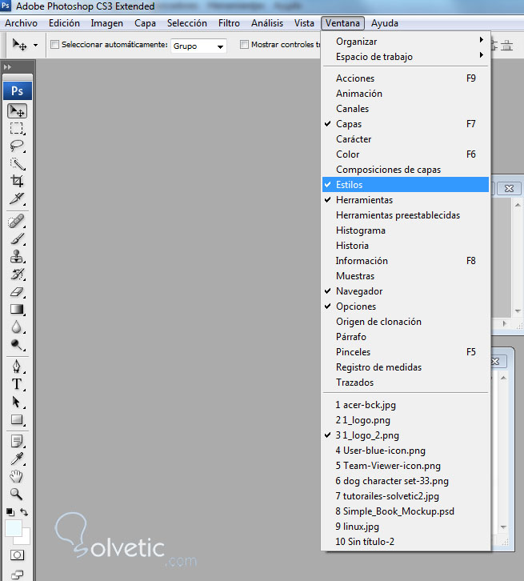Select the Move tool in toolbox
Image resolution: width=524 pixels, height=581 pixels.
click(x=17, y=110)
